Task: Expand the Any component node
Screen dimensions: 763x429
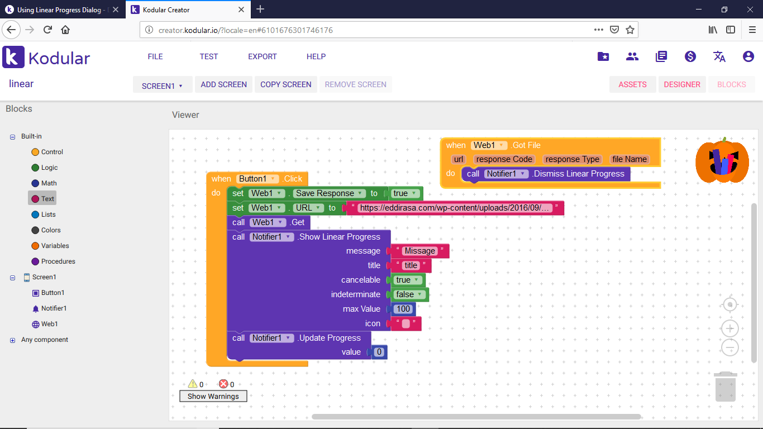Action: pos(12,340)
